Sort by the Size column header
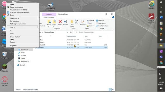Image resolution: width=165 pixels, height=92 pixels. [x=100, y=36]
